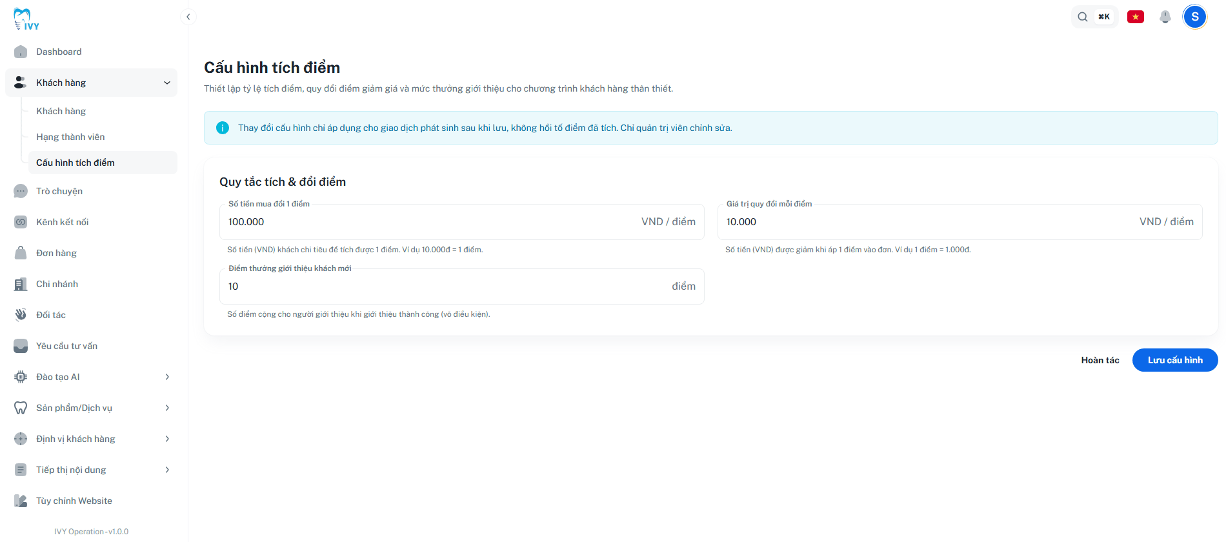Open the Đơn hàng menu entry

(91, 253)
